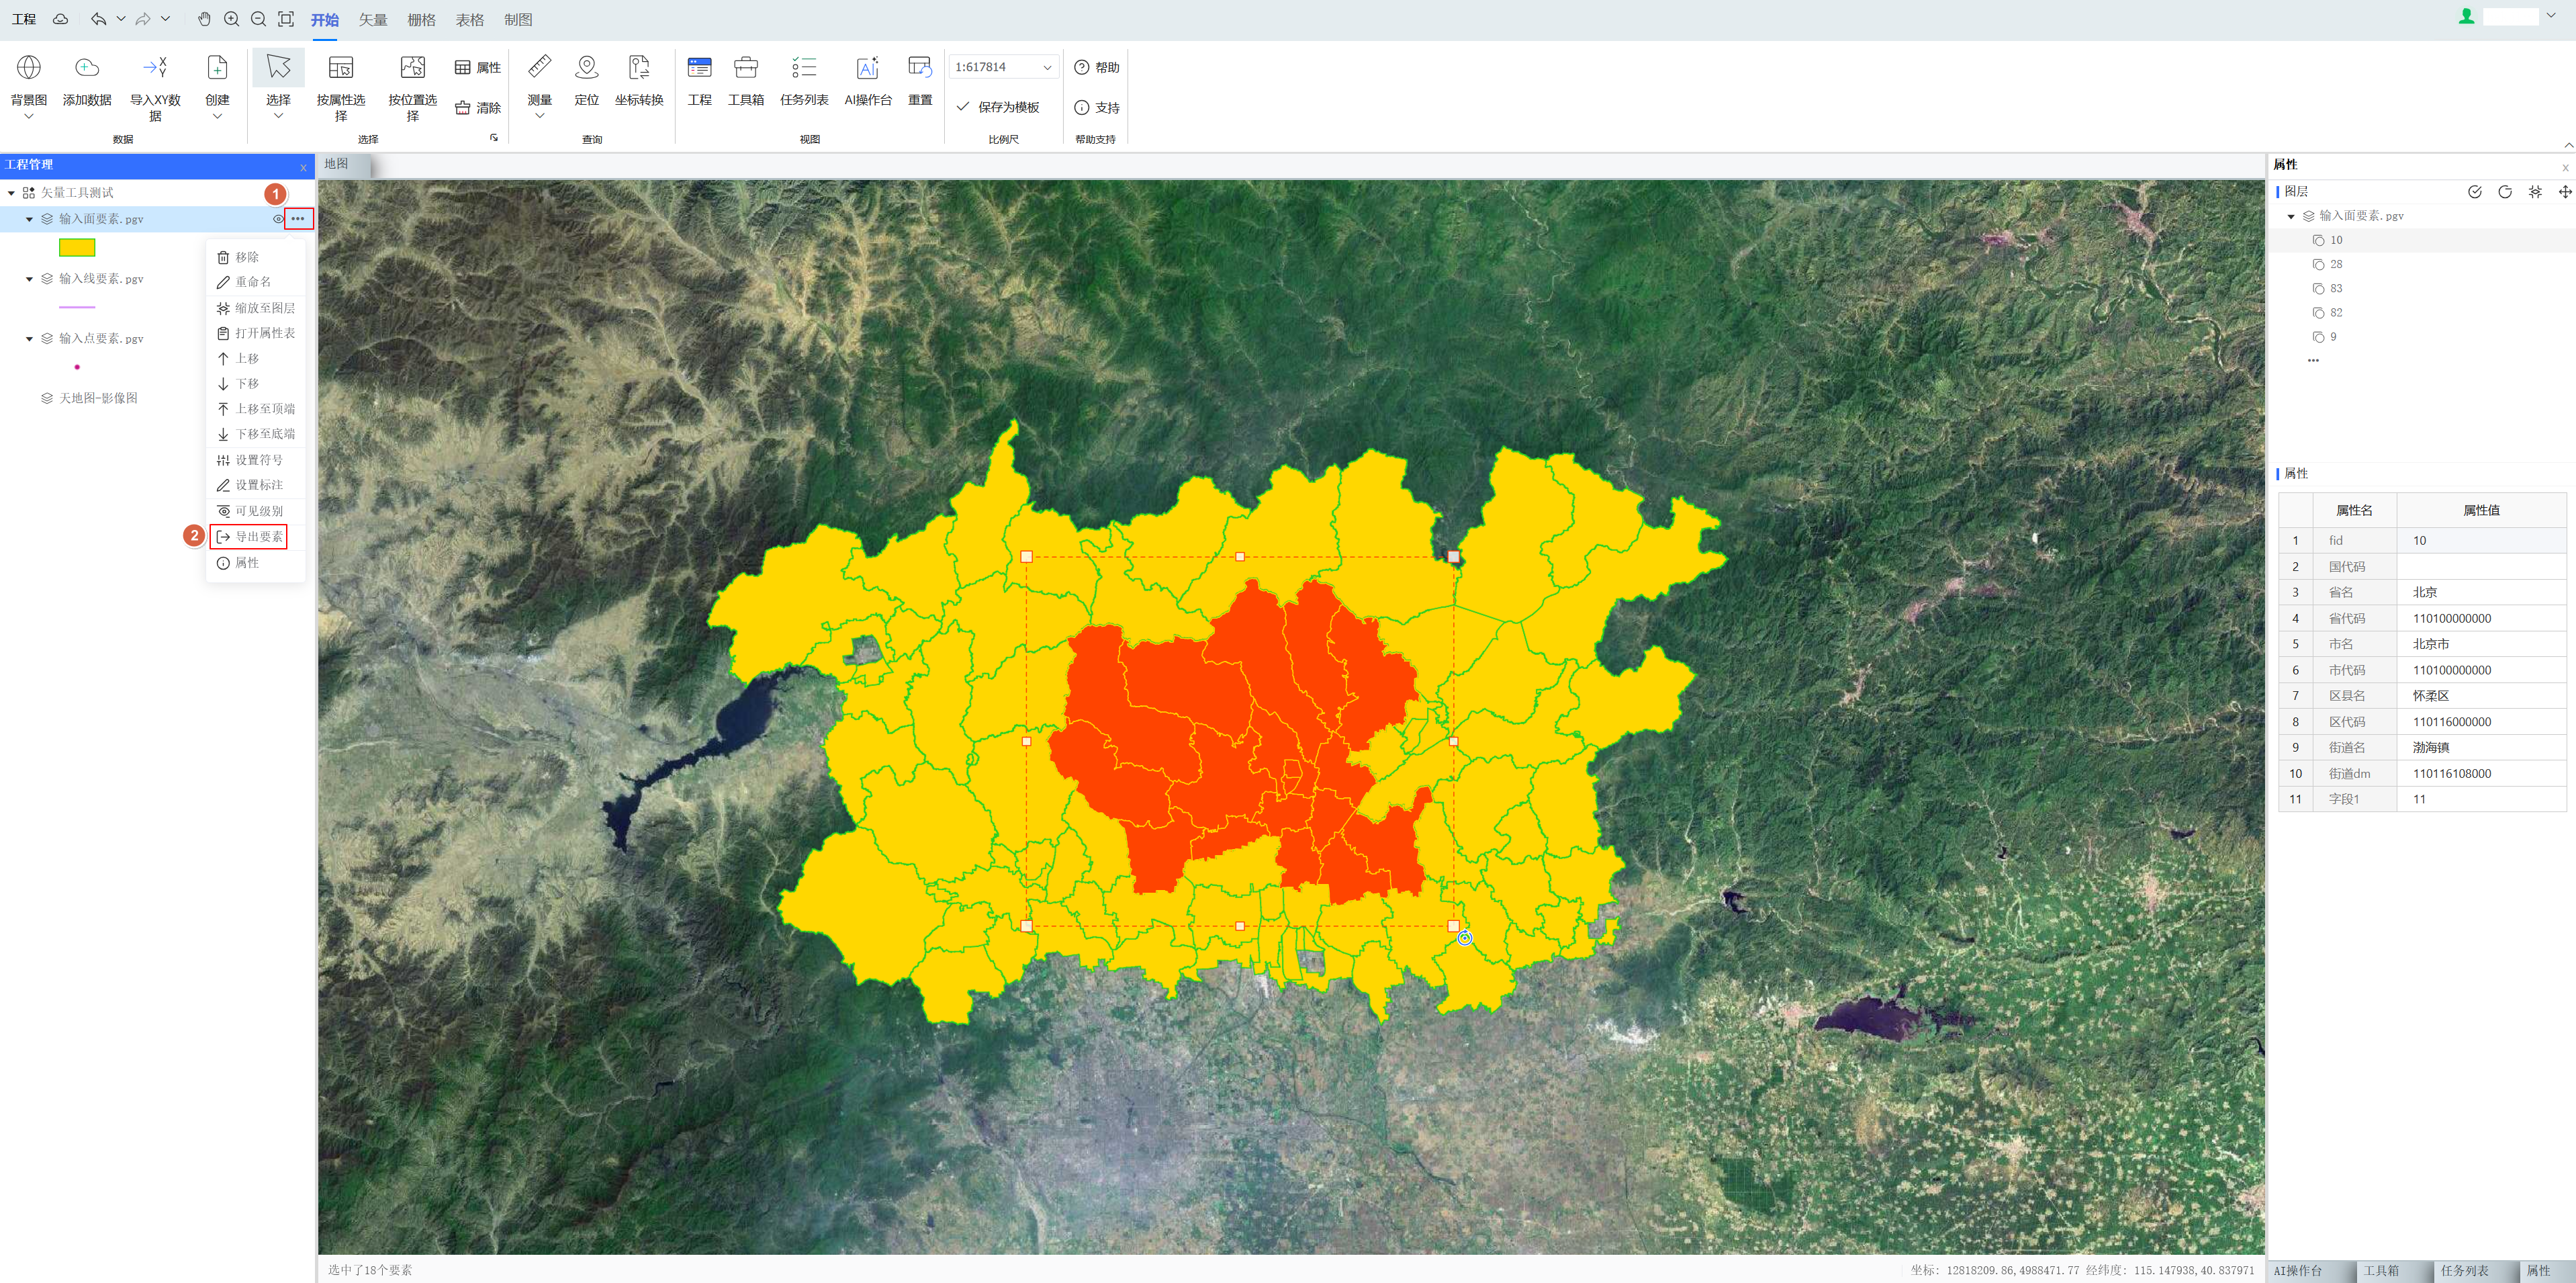Screen dimensions: 2576x1283
Task: Click the check-circle icon in 图层 header
Action: 2474,192
